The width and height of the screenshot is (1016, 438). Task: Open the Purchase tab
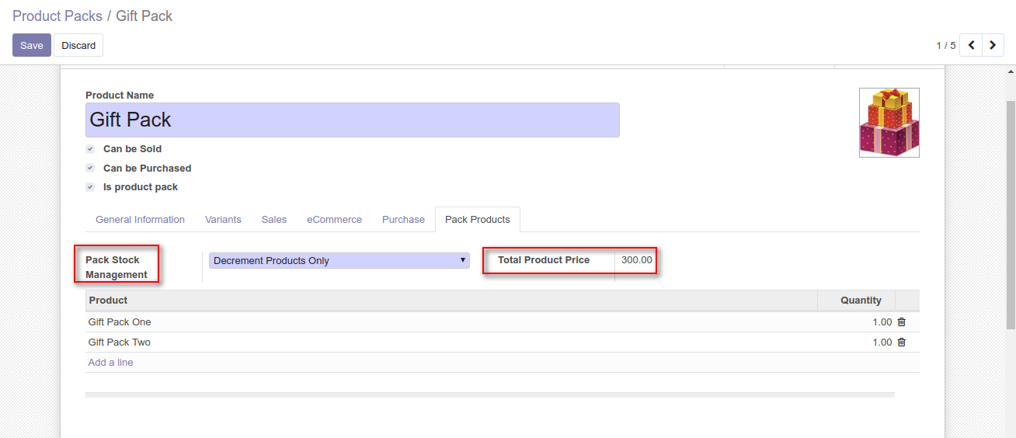403,220
